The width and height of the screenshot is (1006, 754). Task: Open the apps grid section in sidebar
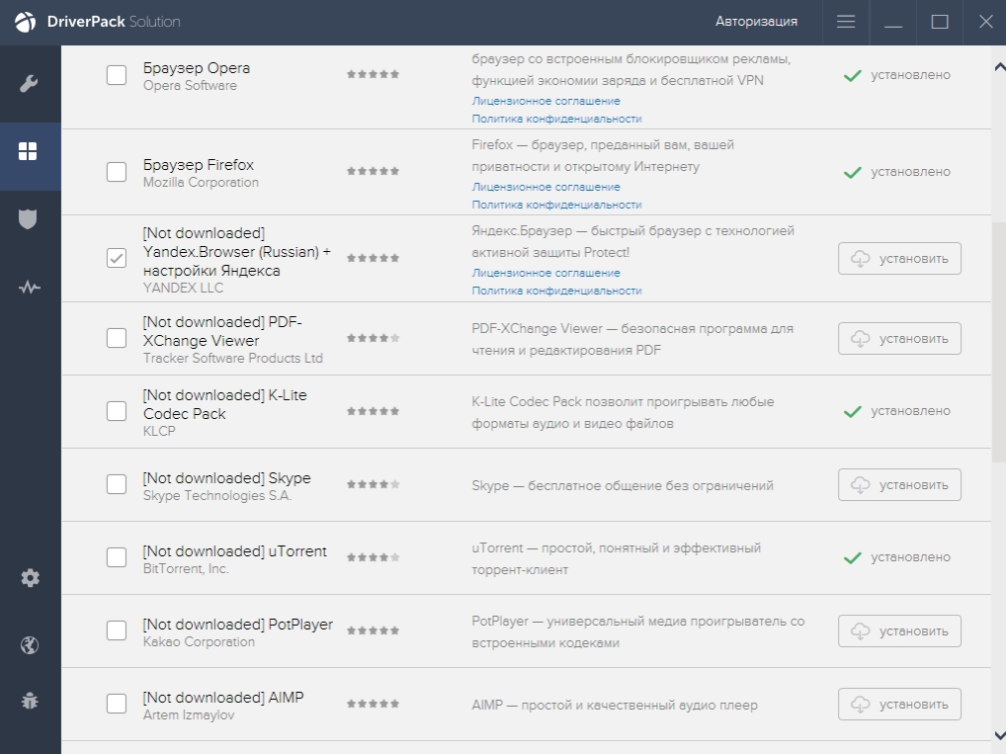(x=30, y=151)
